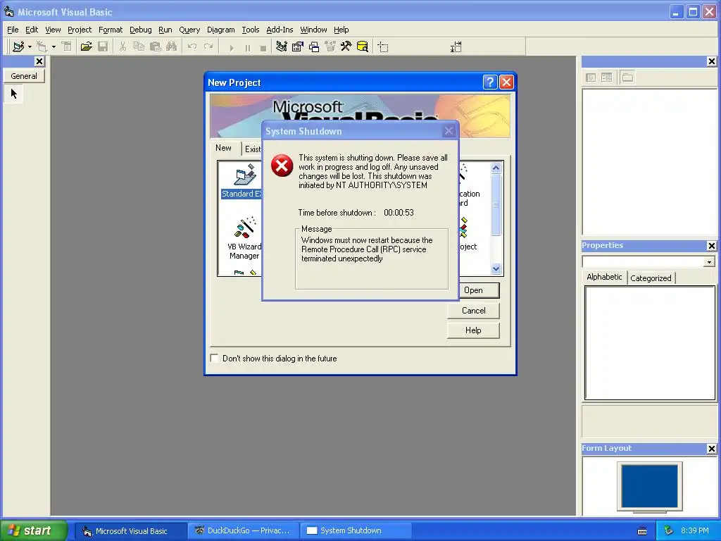This screenshot has height=541, width=721.
Task: Switch to DuckDuckGo taskbar button
Action: point(244,530)
